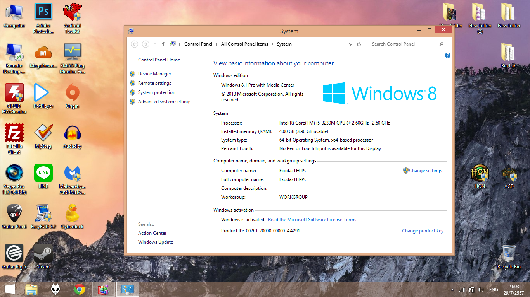
Task: Select the Guitar Rig 5 shortcut
Action: point(14,257)
